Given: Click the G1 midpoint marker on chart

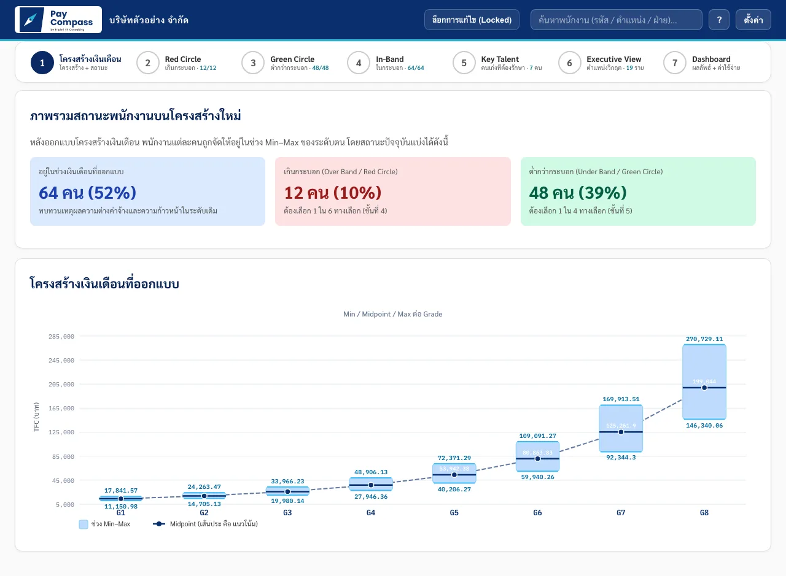Looking at the screenshot, I should [121, 499].
